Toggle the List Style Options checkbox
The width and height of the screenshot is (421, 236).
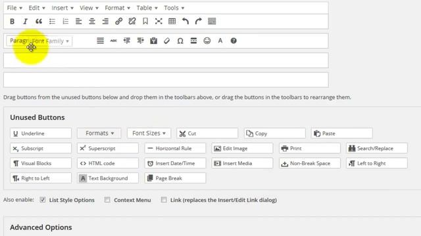tap(42, 199)
